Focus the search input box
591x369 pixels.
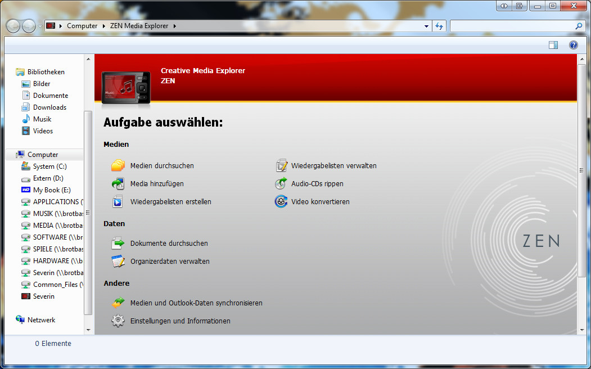(x=513, y=26)
